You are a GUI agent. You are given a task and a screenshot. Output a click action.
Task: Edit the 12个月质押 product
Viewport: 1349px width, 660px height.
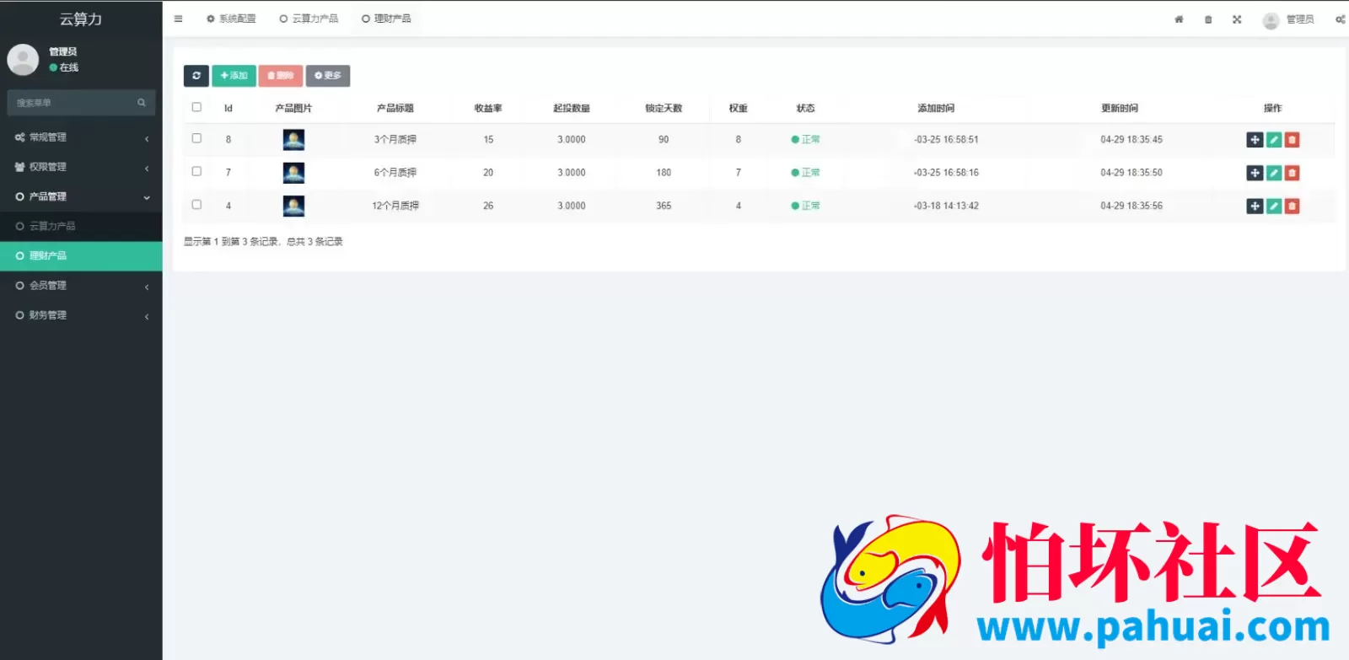pos(1274,206)
